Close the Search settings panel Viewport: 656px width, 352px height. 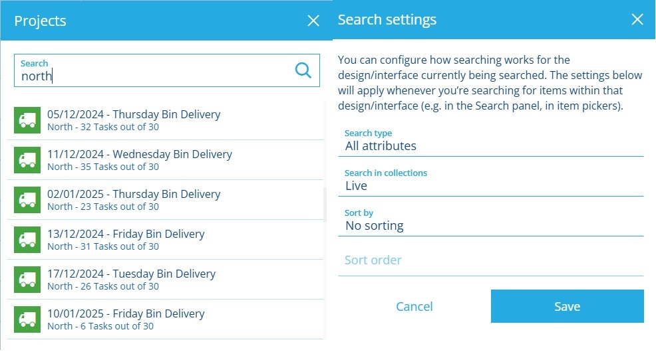click(x=637, y=20)
